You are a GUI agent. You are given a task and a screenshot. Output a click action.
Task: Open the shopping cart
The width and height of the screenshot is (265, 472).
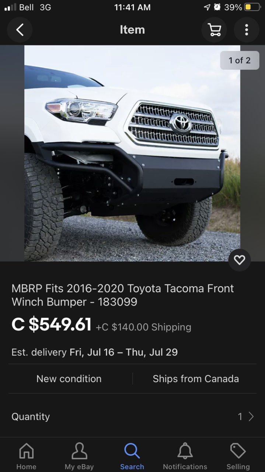tap(214, 30)
